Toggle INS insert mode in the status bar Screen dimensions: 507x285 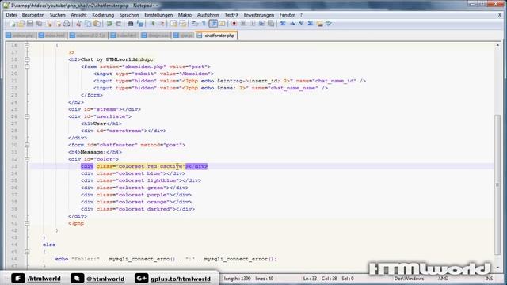[x=489, y=279]
